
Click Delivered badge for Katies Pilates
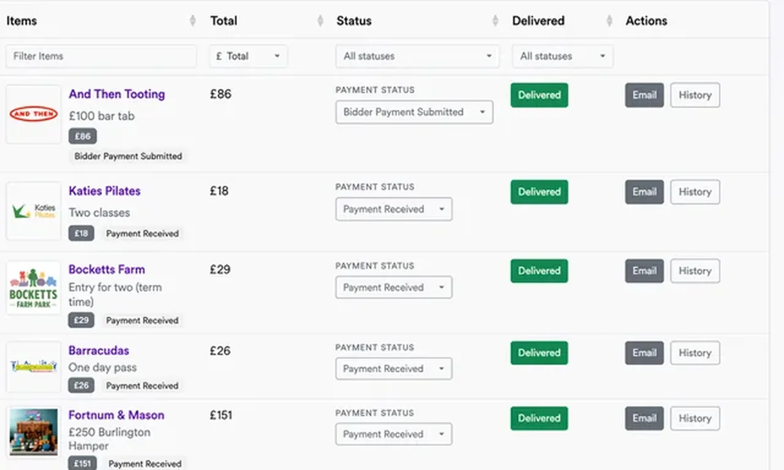540,192
